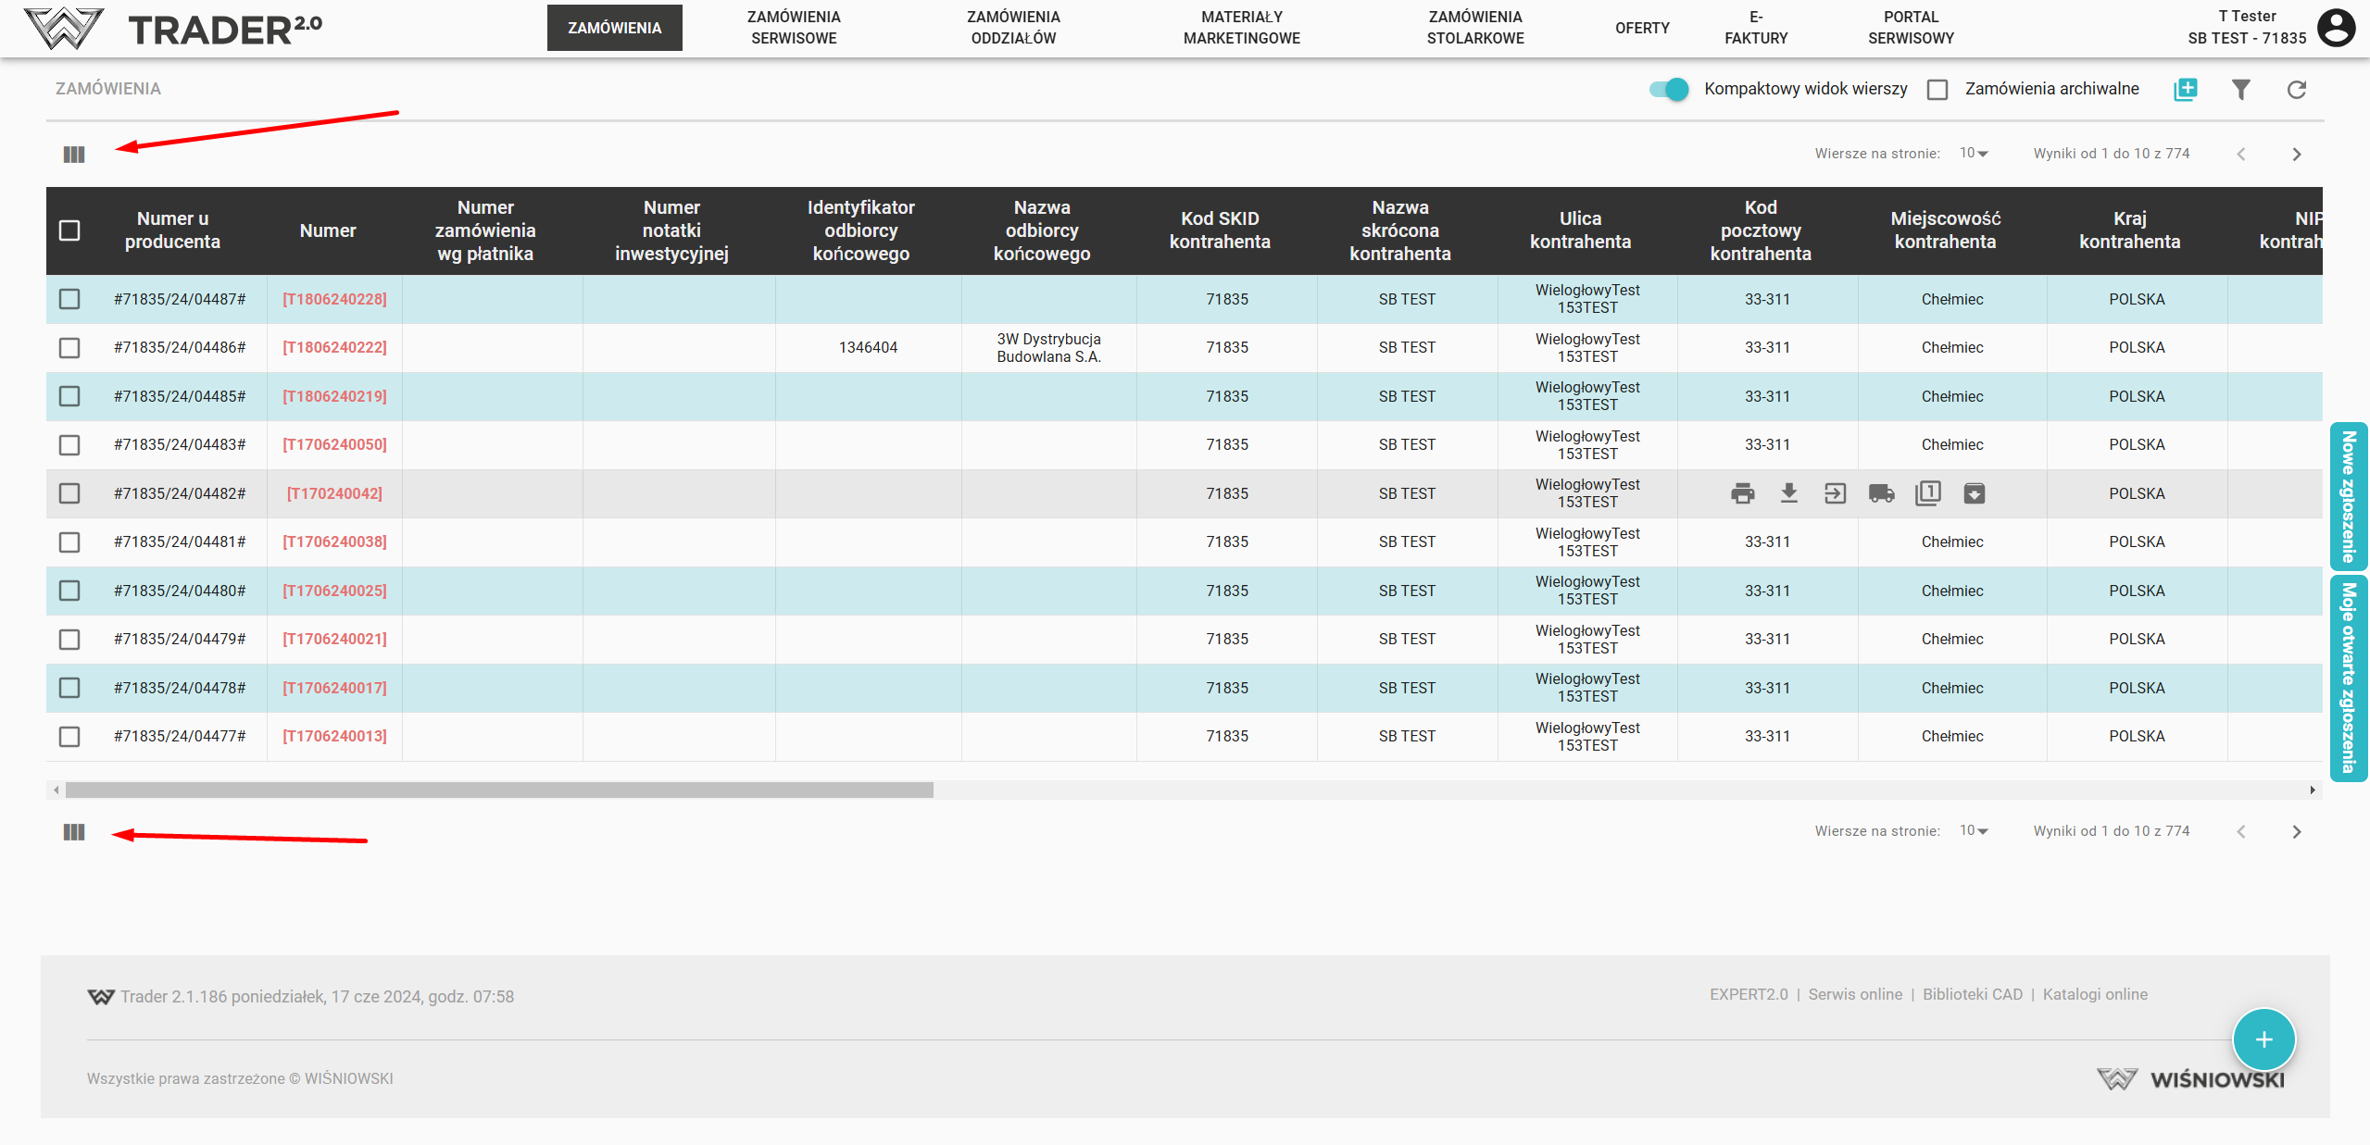The height and width of the screenshot is (1145, 2370).
Task: Click the download arrow icon in the hovered row
Action: click(1788, 493)
